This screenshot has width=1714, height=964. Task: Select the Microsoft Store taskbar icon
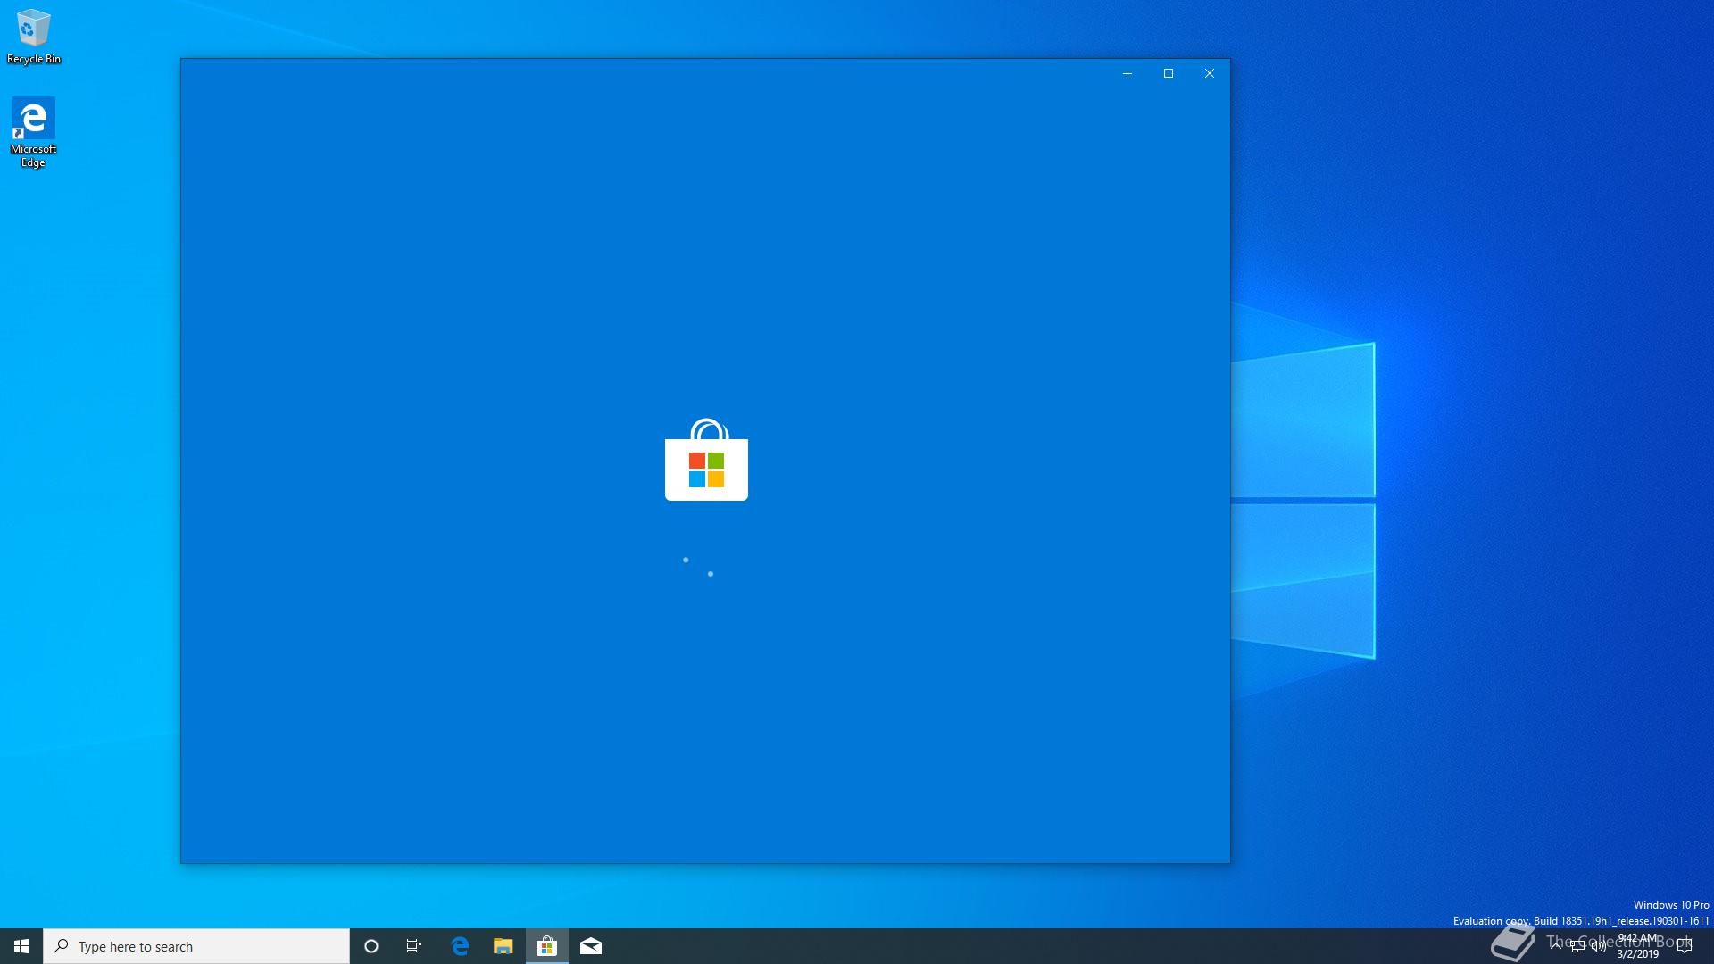click(x=546, y=946)
